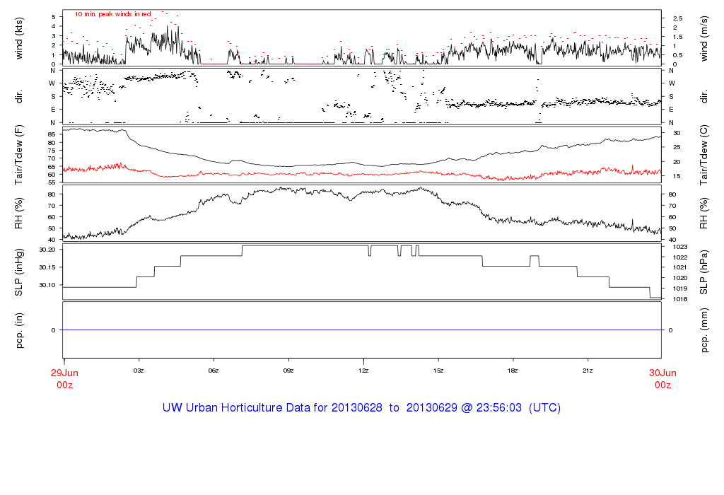724x495 pixels.
Task: Click the '1018' hPa tick value
Action: (679, 298)
